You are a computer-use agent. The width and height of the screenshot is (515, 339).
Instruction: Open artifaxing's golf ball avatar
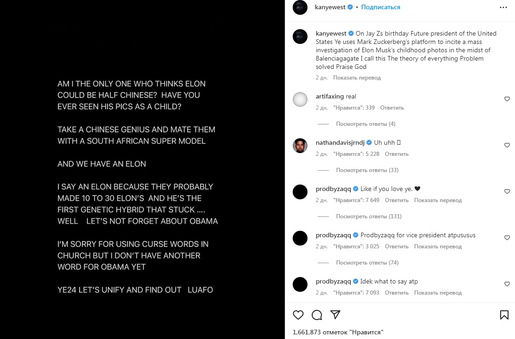[x=300, y=99]
